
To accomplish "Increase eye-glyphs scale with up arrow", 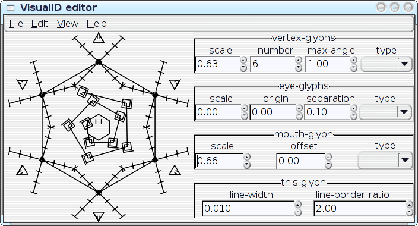I will (x=245, y=108).
